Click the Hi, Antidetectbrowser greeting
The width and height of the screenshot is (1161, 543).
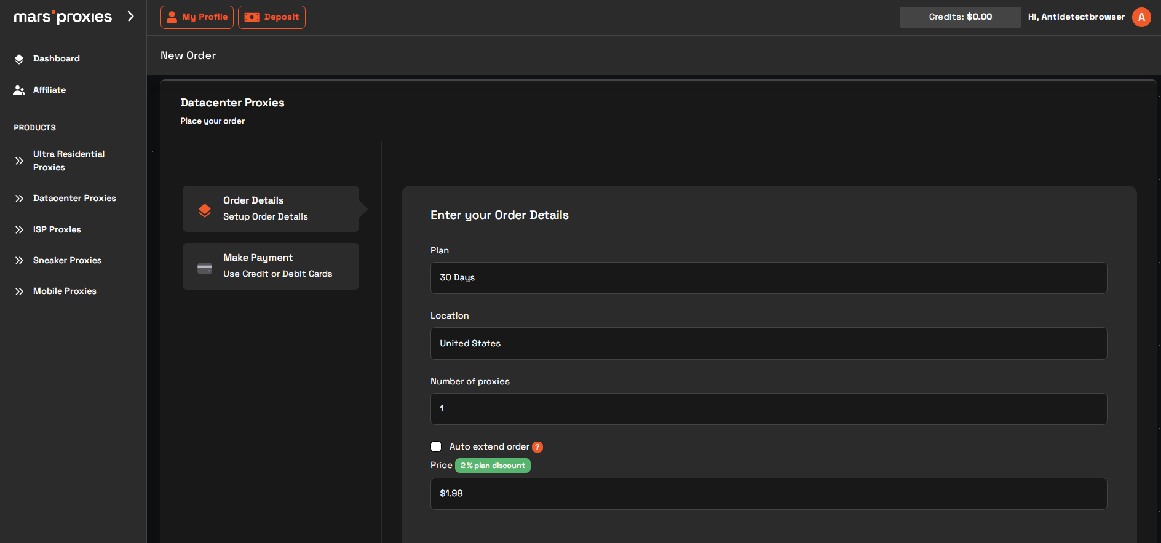coord(1076,17)
